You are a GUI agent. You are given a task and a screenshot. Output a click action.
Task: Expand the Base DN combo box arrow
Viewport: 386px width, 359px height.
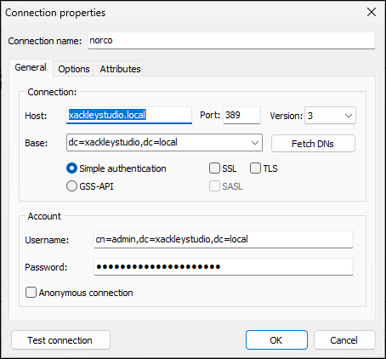pos(255,143)
